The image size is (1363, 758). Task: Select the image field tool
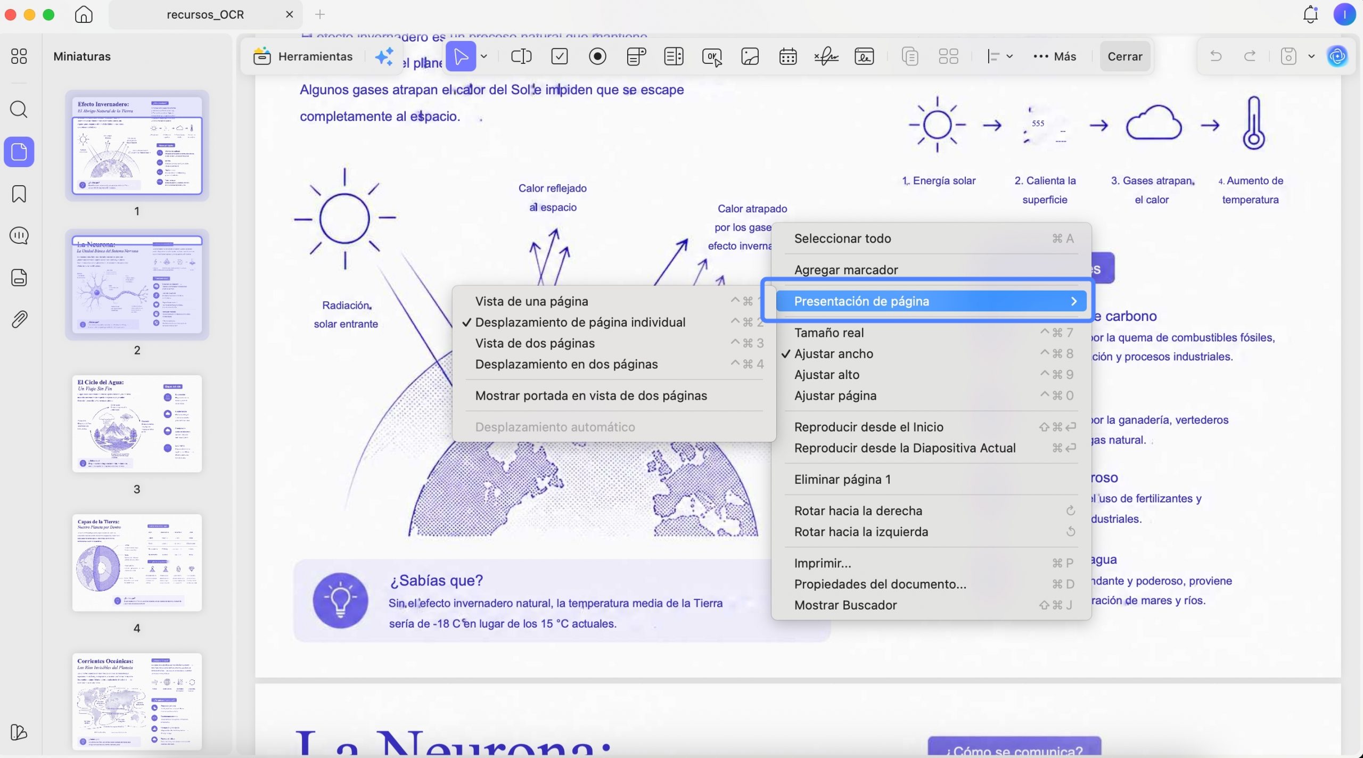pyautogui.click(x=750, y=56)
